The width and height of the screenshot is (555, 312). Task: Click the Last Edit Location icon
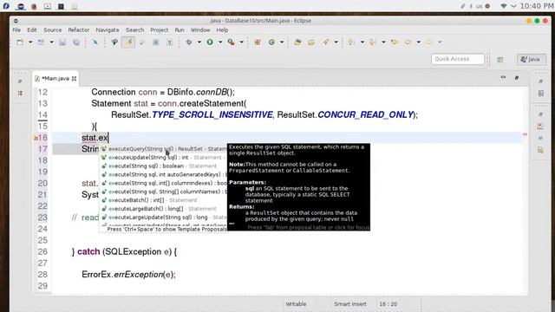[x=395, y=42]
